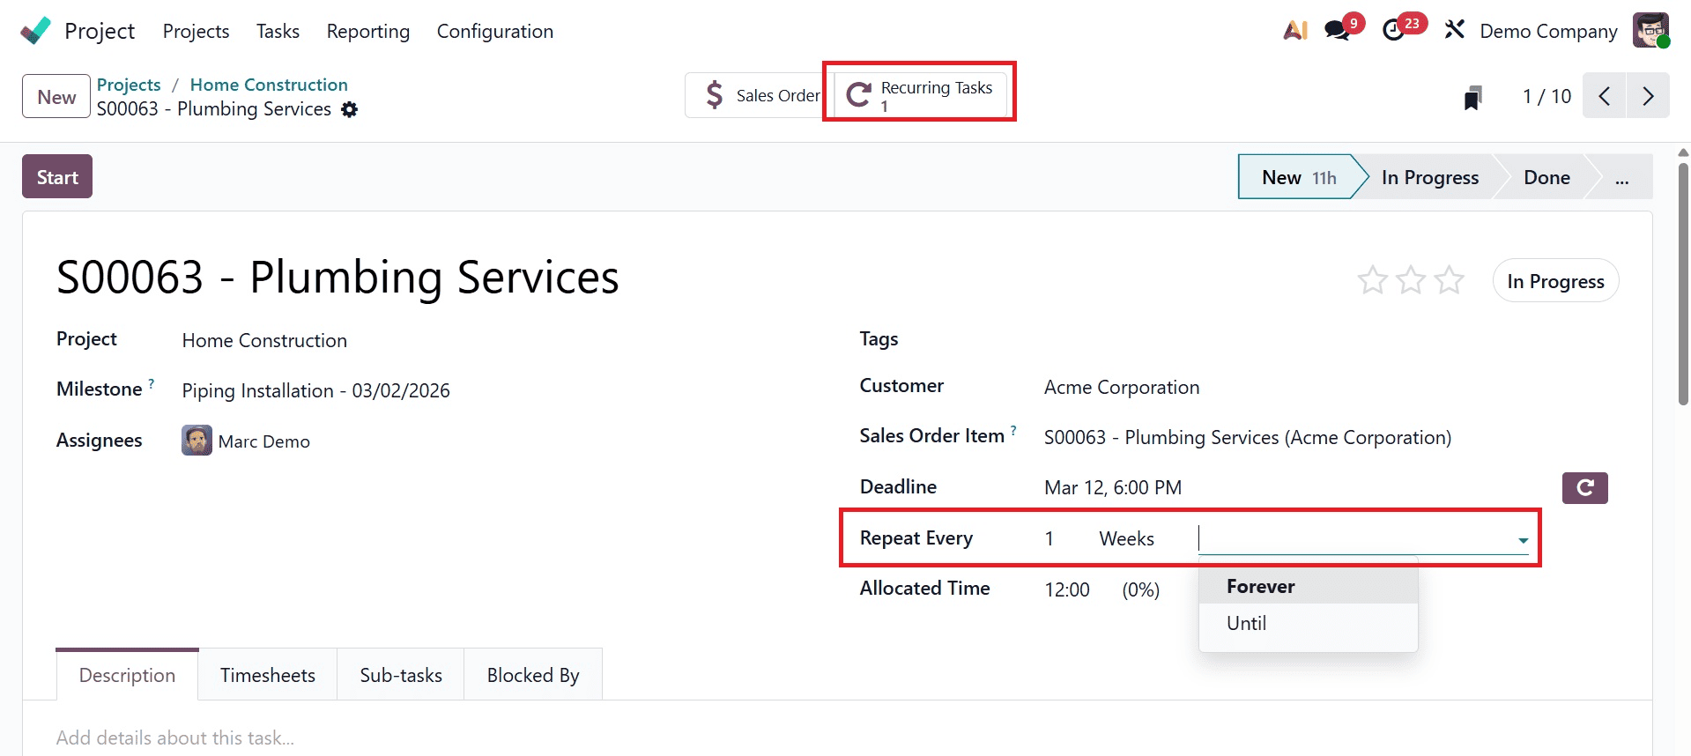Click the Home Construction project field

264,340
